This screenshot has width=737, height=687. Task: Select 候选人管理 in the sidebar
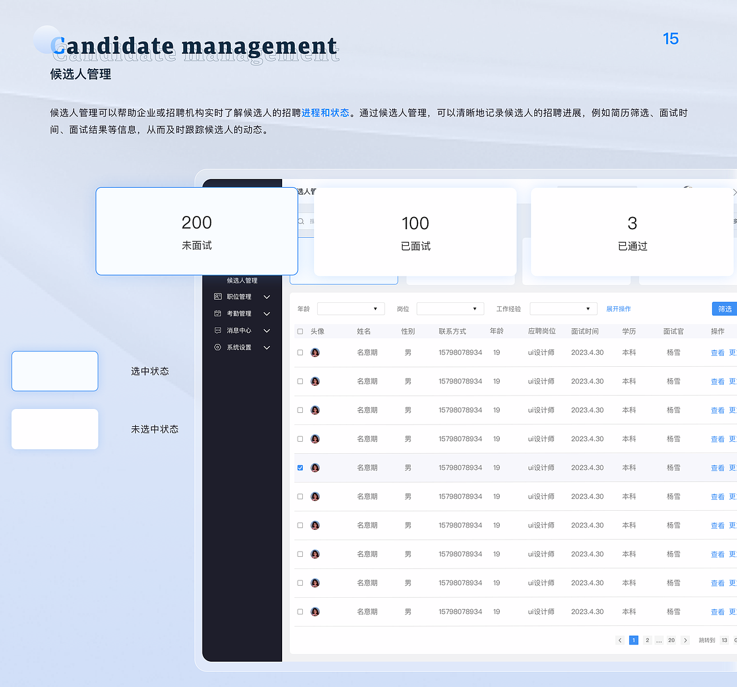pos(242,280)
